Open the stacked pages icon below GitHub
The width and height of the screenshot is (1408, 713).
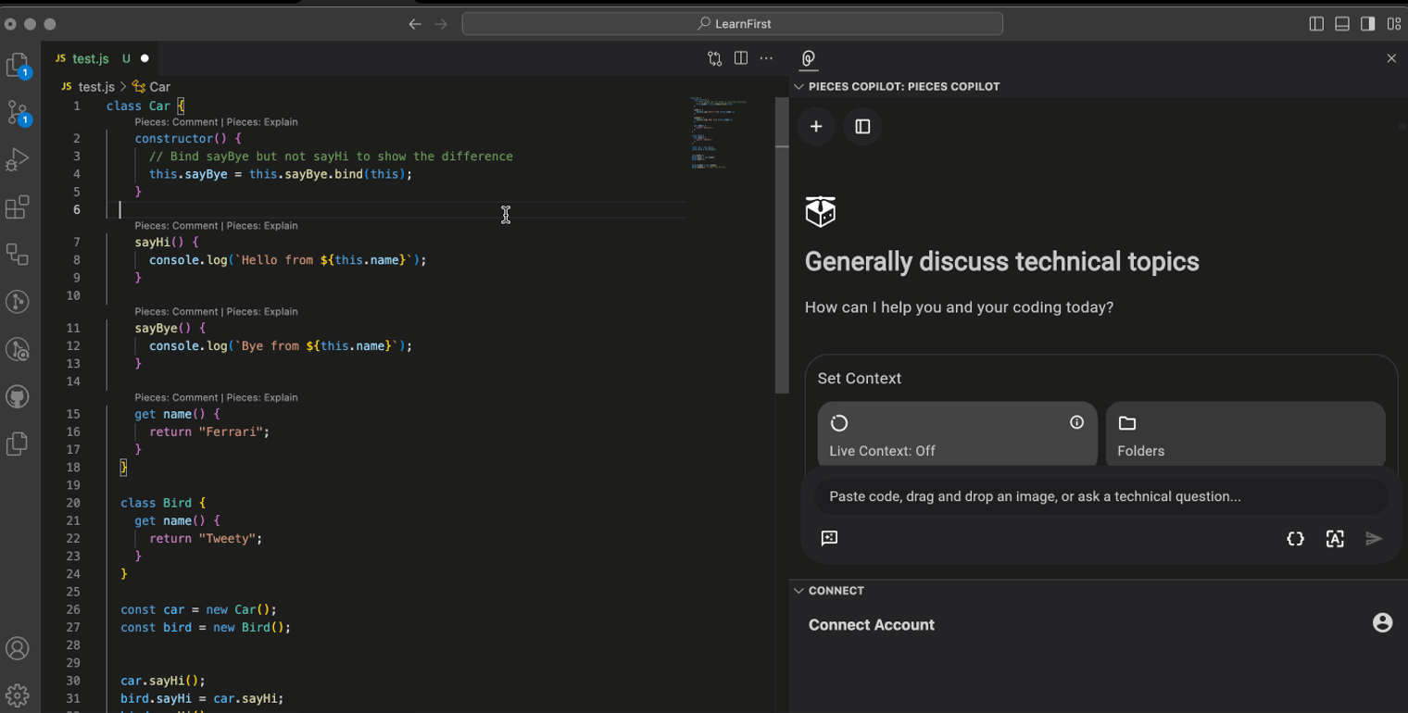click(x=18, y=444)
